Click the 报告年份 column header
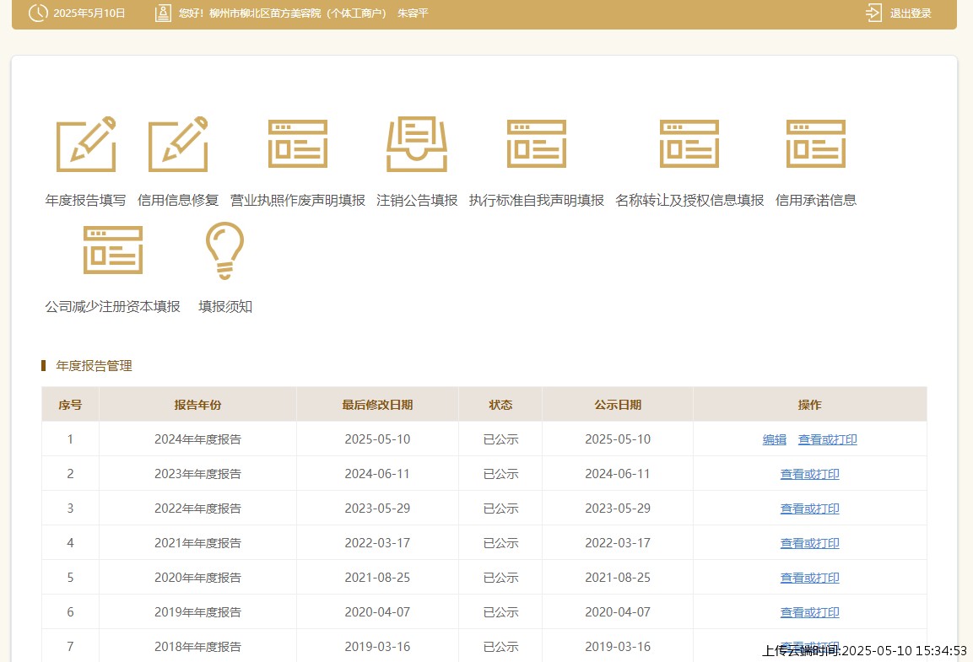973x662 pixels. (x=198, y=405)
